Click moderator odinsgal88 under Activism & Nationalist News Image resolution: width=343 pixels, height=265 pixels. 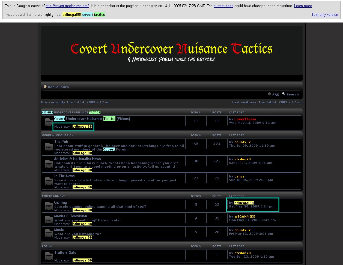pos(82,170)
